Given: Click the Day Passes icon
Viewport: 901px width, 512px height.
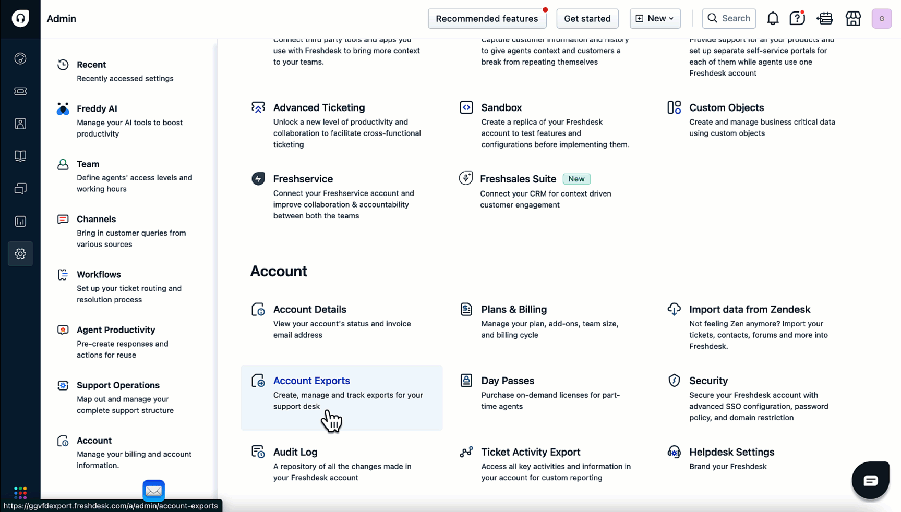Looking at the screenshot, I should point(466,381).
